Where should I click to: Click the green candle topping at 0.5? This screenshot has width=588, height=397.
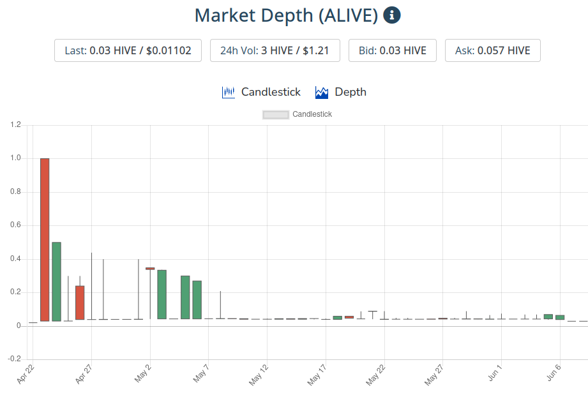[57, 282]
